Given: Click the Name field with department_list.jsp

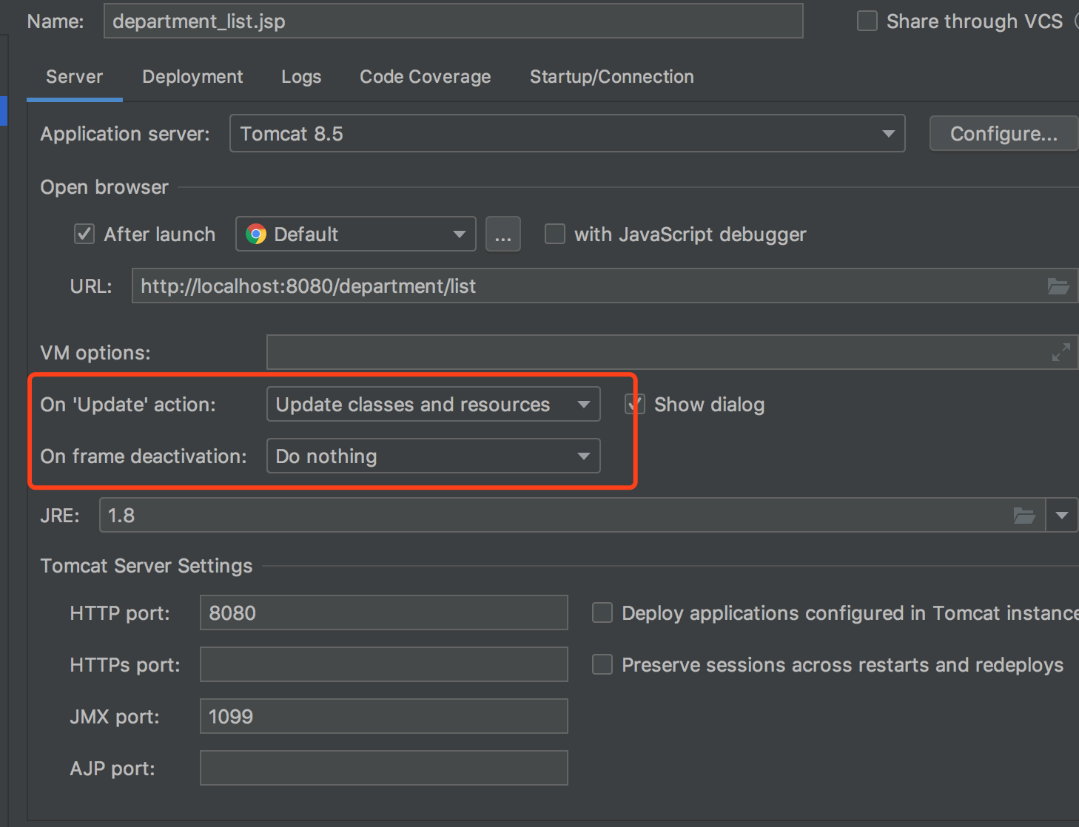Looking at the screenshot, I should coord(454,21).
